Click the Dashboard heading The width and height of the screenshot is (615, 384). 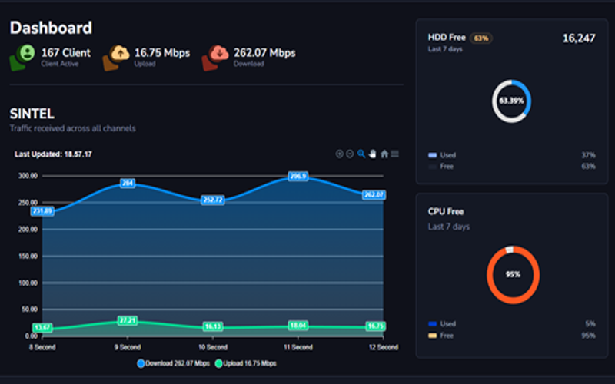(51, 28)
